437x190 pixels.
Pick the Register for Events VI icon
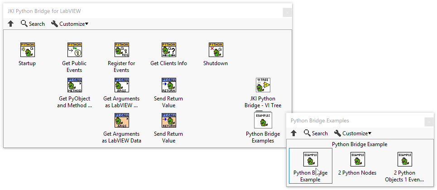[121, 50]
